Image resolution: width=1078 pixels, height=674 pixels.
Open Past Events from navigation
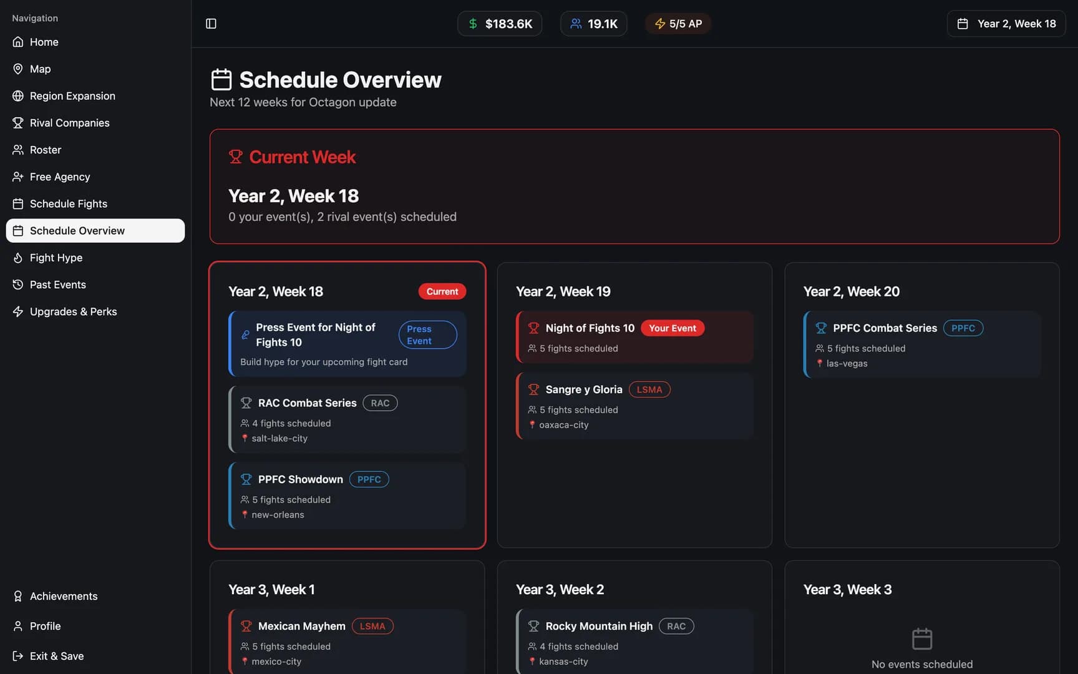pyautogui.click(x=95, y=285)
